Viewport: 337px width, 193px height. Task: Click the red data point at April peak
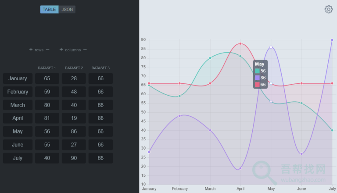[x=240, y=43]
